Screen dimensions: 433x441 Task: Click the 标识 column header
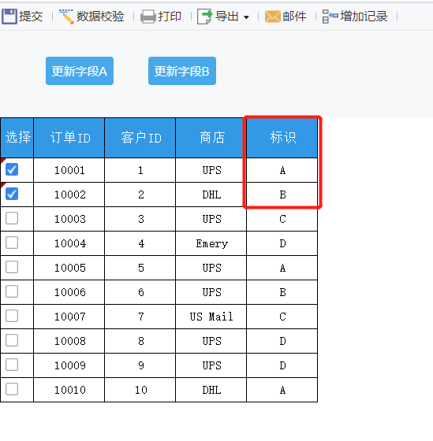[282, 138]
